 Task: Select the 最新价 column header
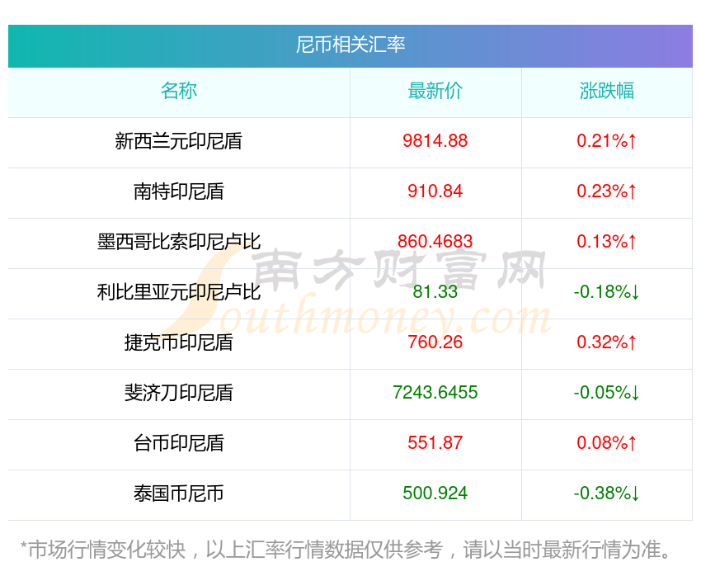click(x=435, y=91)
